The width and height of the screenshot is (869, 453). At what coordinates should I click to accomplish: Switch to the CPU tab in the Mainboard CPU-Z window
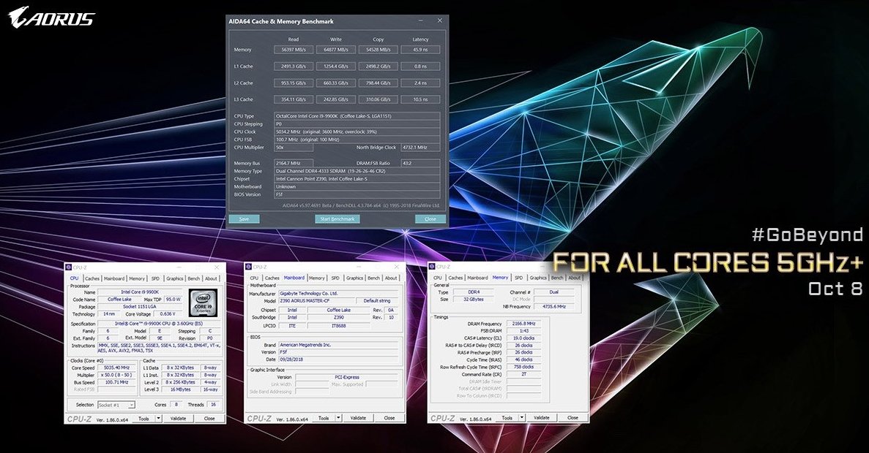tap(254, 278)
